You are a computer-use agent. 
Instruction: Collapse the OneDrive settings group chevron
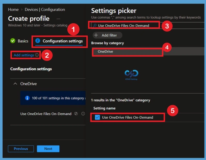coord(15,84)
